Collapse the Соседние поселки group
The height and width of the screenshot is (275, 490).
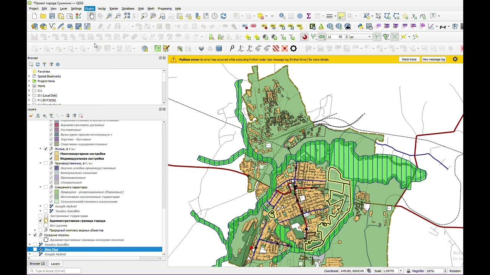30,235
